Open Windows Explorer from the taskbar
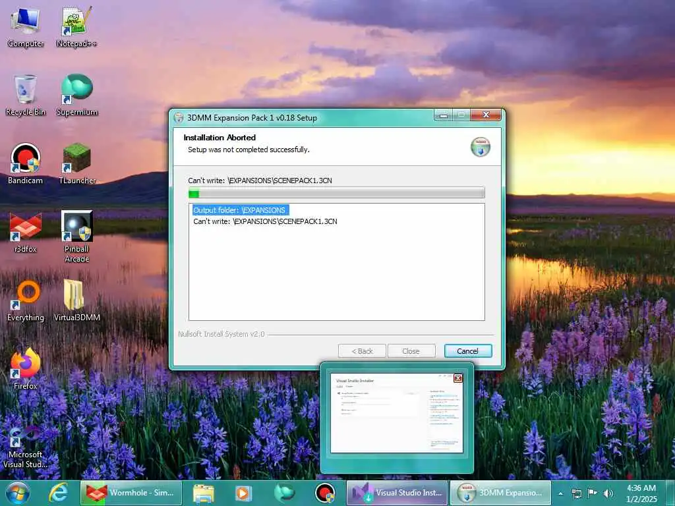675x506 pixels. coord(204,493)
